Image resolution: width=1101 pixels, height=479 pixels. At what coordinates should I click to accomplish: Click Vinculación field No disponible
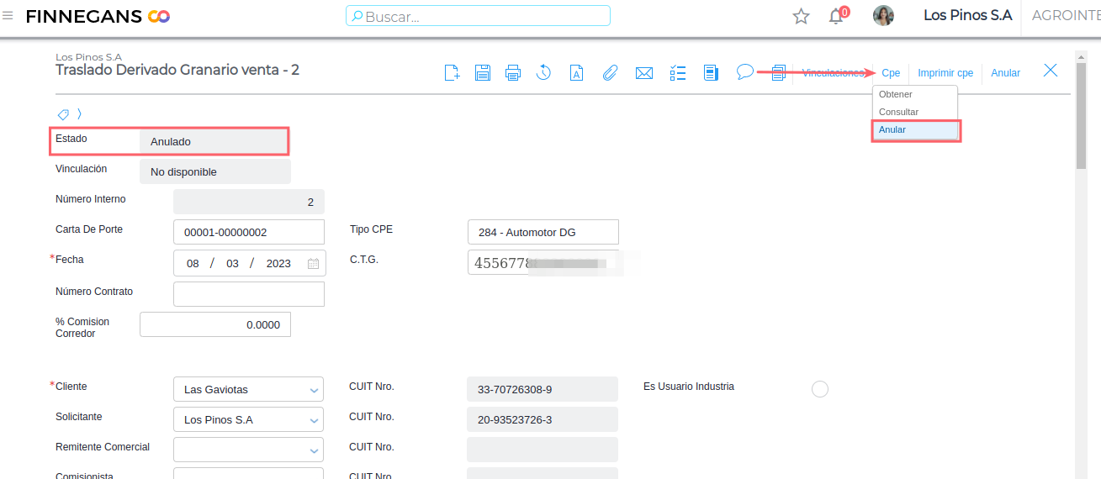pos(214,171)
